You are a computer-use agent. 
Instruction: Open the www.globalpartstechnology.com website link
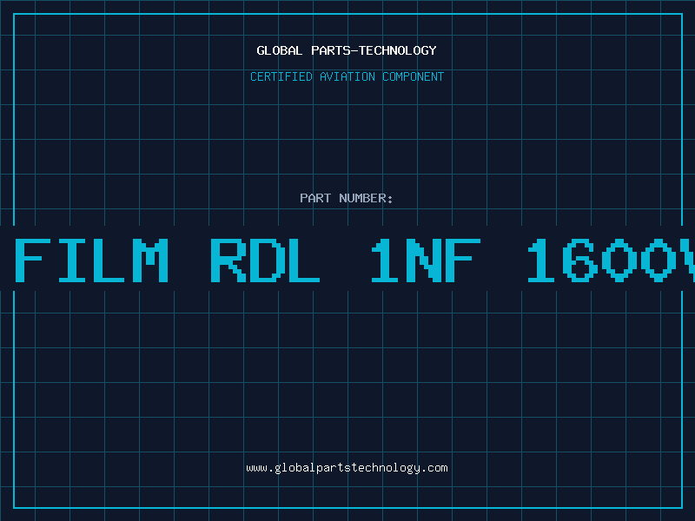click(347, 468)
